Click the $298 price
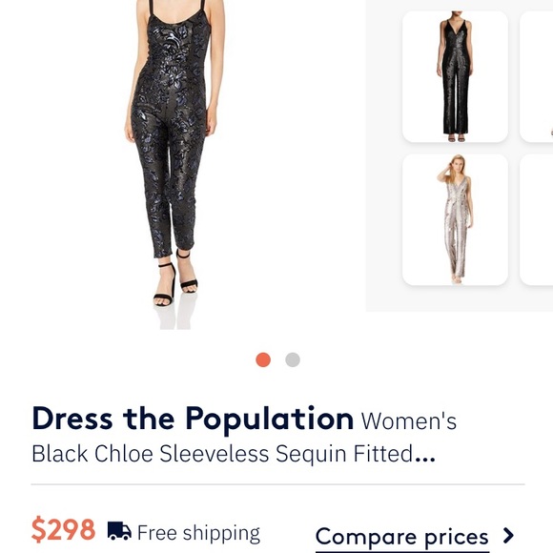 63,529
